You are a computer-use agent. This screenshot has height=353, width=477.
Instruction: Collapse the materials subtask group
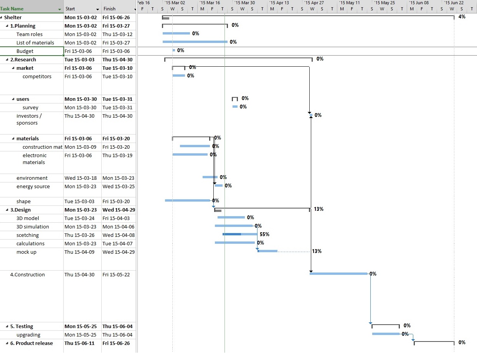click(x=13, y=138)
